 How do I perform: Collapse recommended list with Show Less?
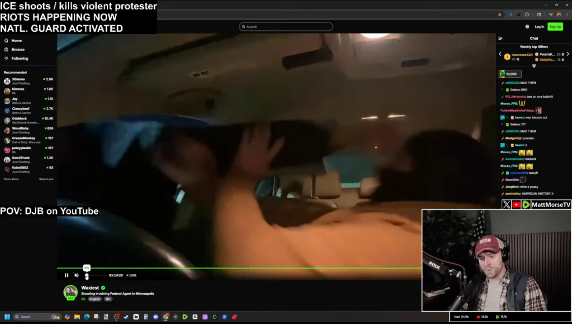(46, 179)
